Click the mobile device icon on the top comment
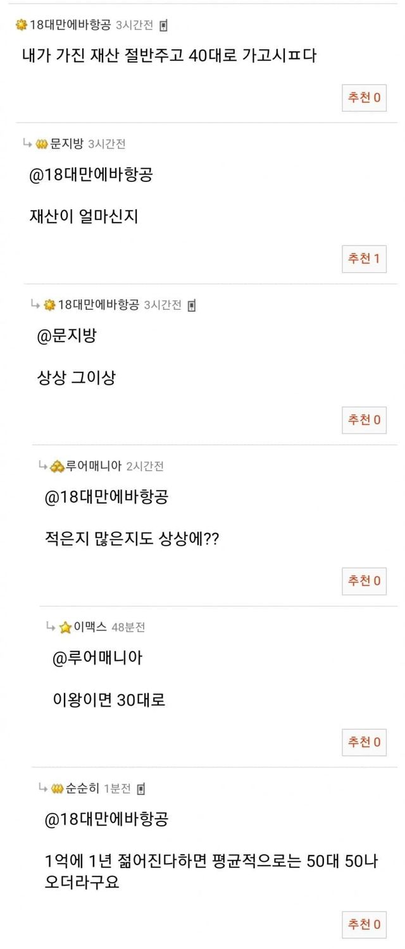405x949 pixels. (x=163, y=26)
